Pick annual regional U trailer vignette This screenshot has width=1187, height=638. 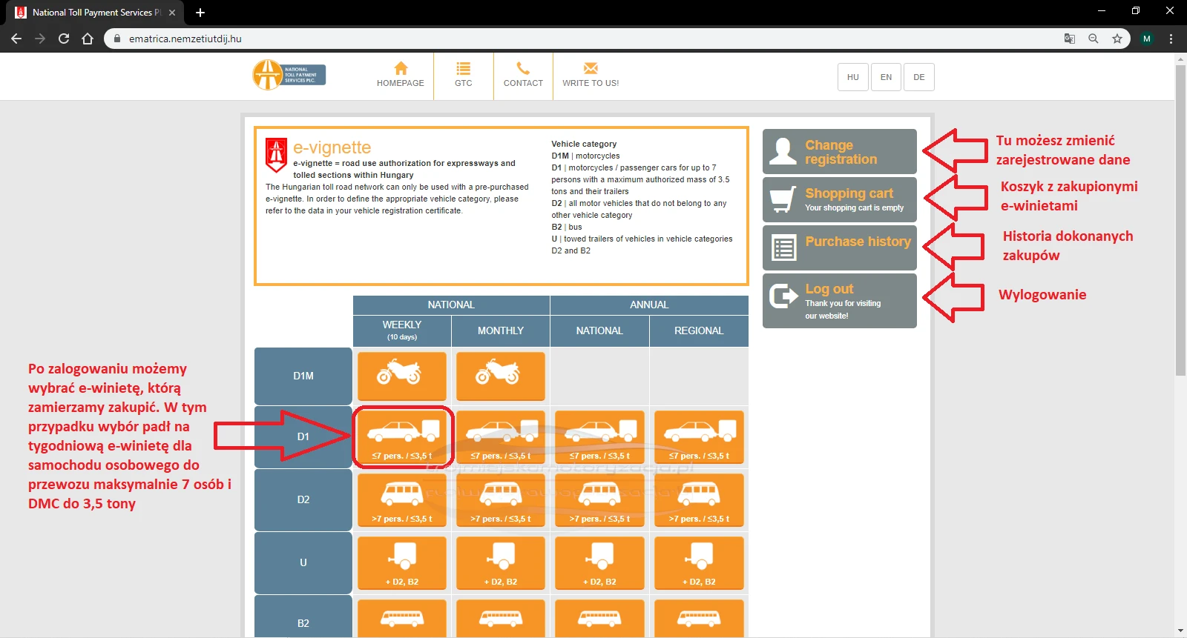coord(699,563)
